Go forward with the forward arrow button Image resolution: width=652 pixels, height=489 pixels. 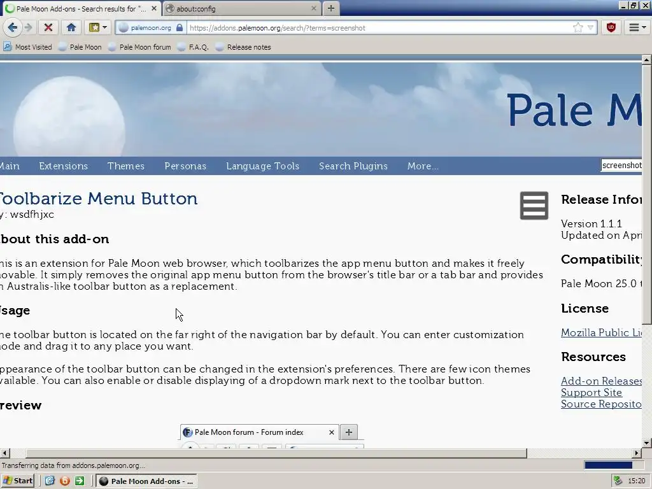click(x=28, y=28)
